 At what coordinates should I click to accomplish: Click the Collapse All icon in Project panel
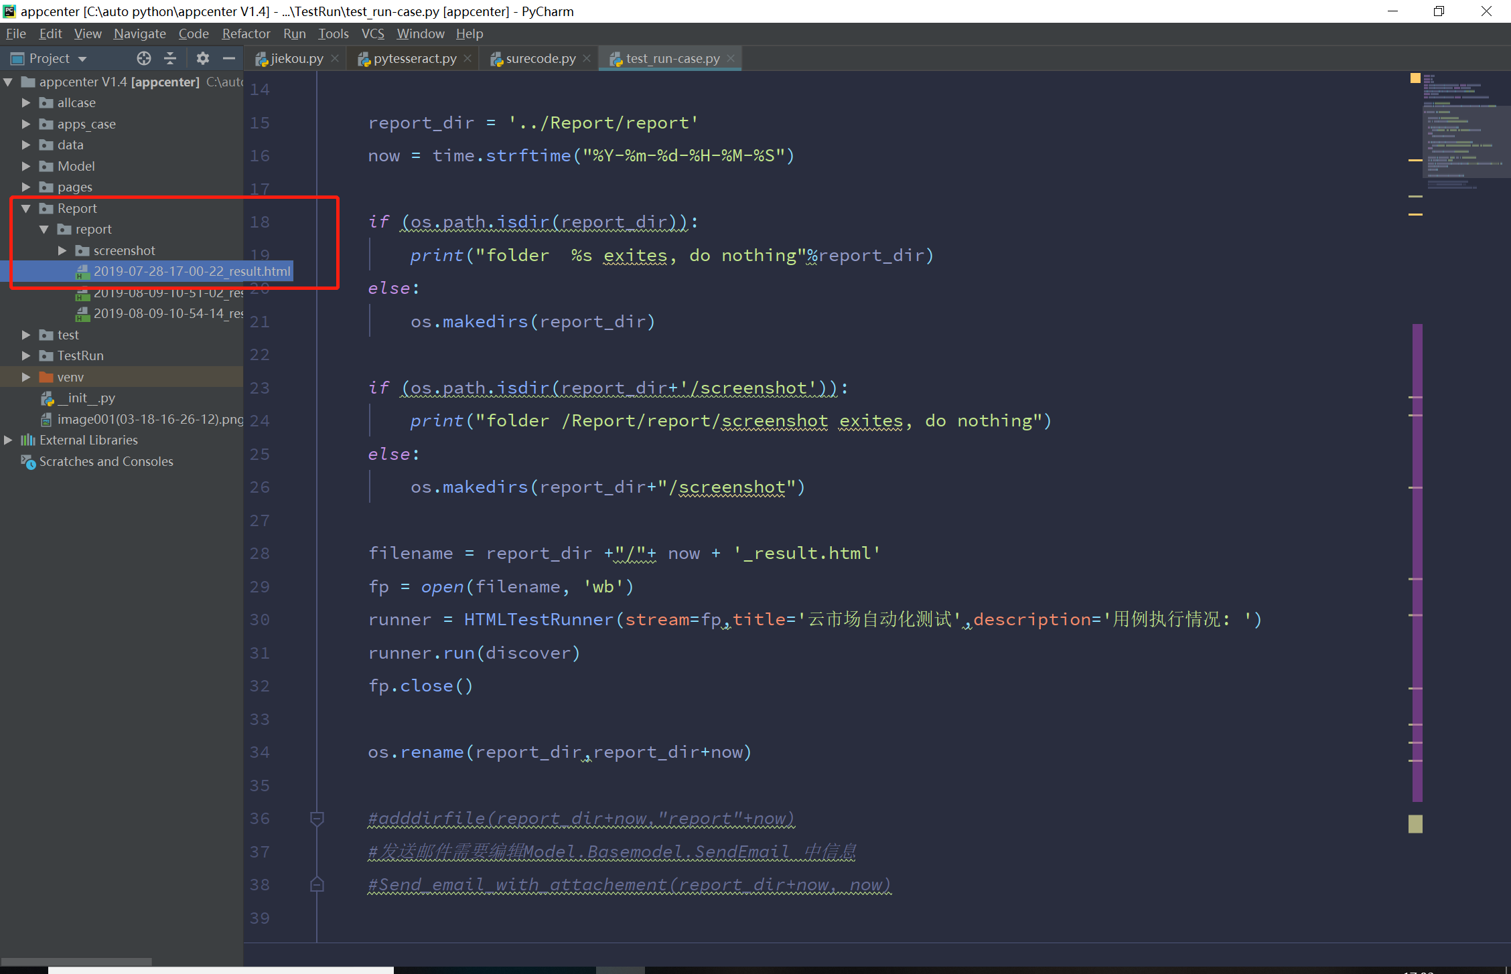tap(170, 58)
